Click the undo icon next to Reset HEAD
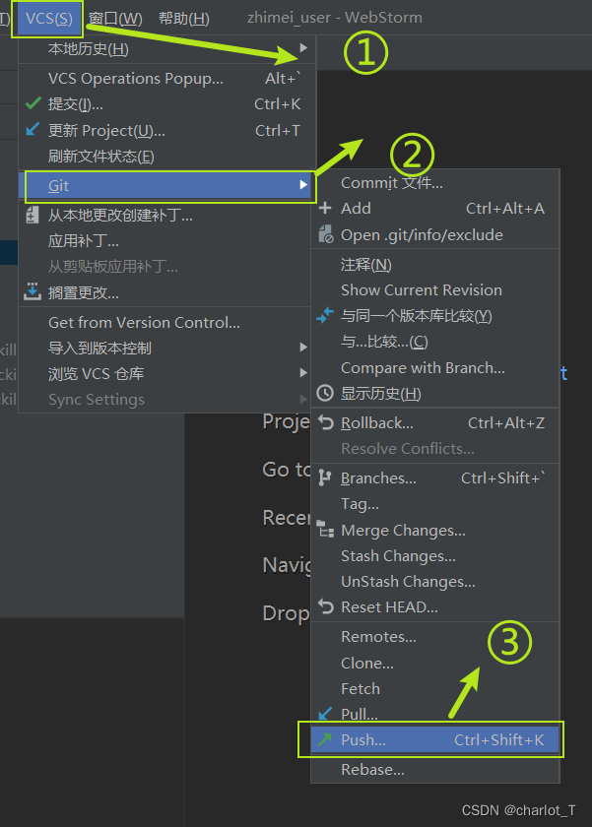Viewport: 592px width, 827px height. click(325, 607)
